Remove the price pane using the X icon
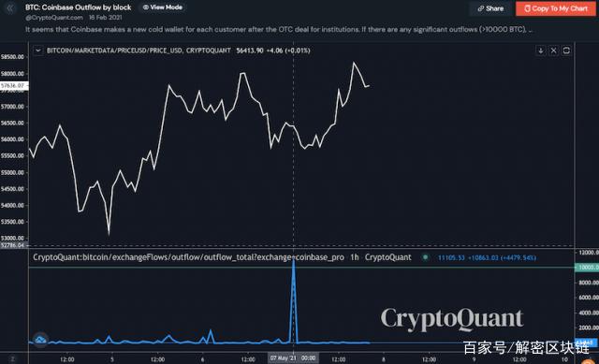The image size is (599, 364). coord(553,51)
